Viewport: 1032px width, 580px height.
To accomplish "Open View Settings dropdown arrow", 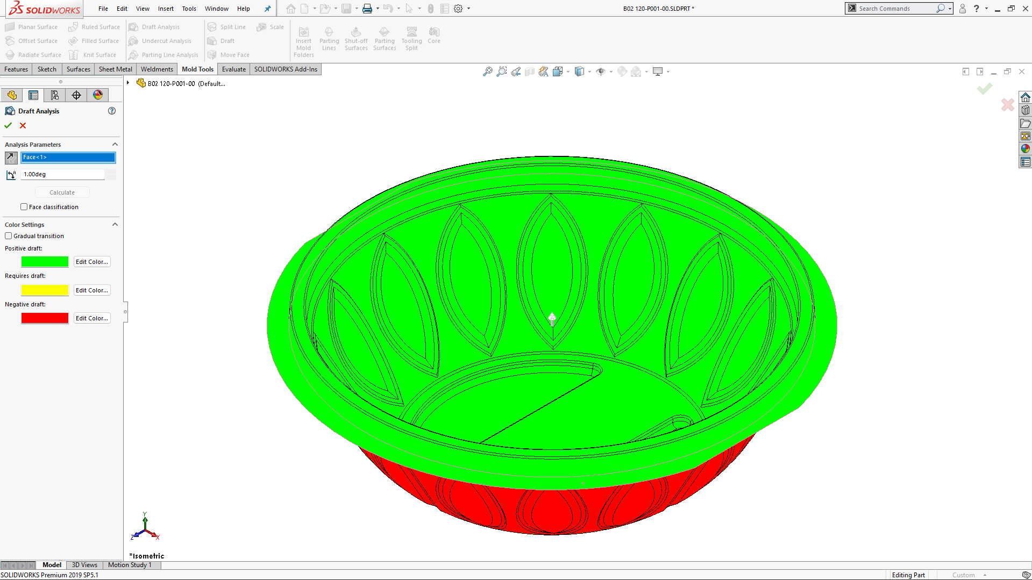I will (668, 72).
